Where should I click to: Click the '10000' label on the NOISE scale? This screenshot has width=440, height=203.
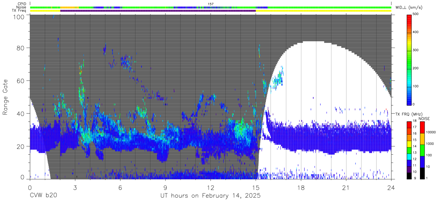pos(431,132)
